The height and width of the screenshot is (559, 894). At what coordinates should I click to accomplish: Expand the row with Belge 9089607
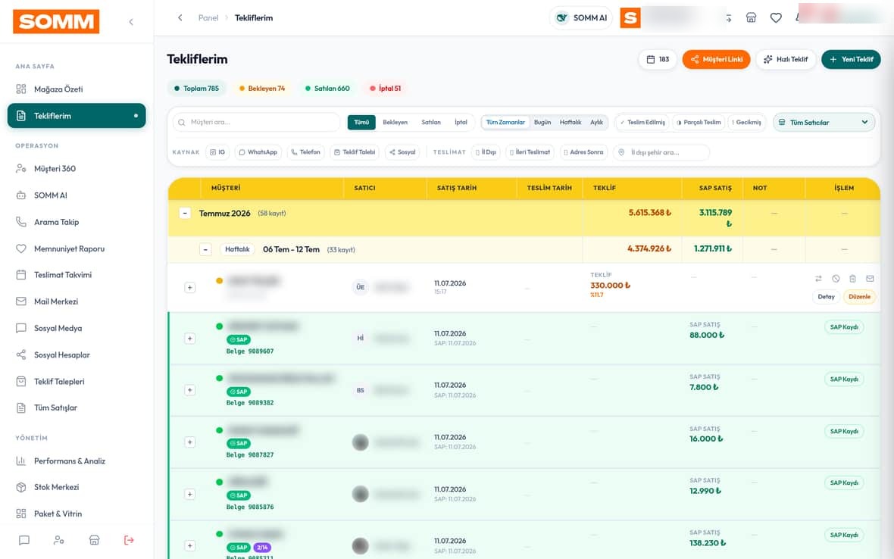click(190, 339)
